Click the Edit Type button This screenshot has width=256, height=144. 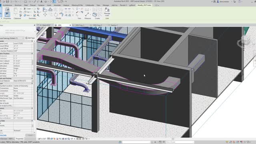coord(30,38)
